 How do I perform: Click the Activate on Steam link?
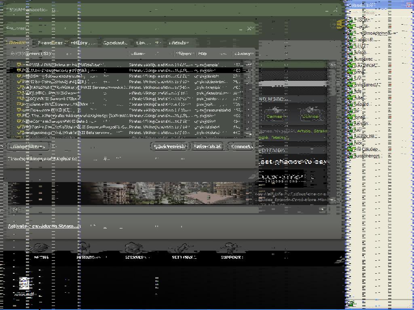(44, 226)
